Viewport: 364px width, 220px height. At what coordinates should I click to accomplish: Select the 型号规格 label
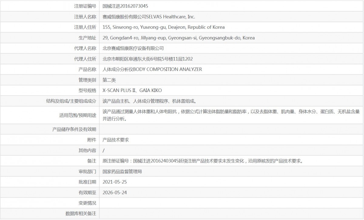pyautogui.click(x=87, y=90)
